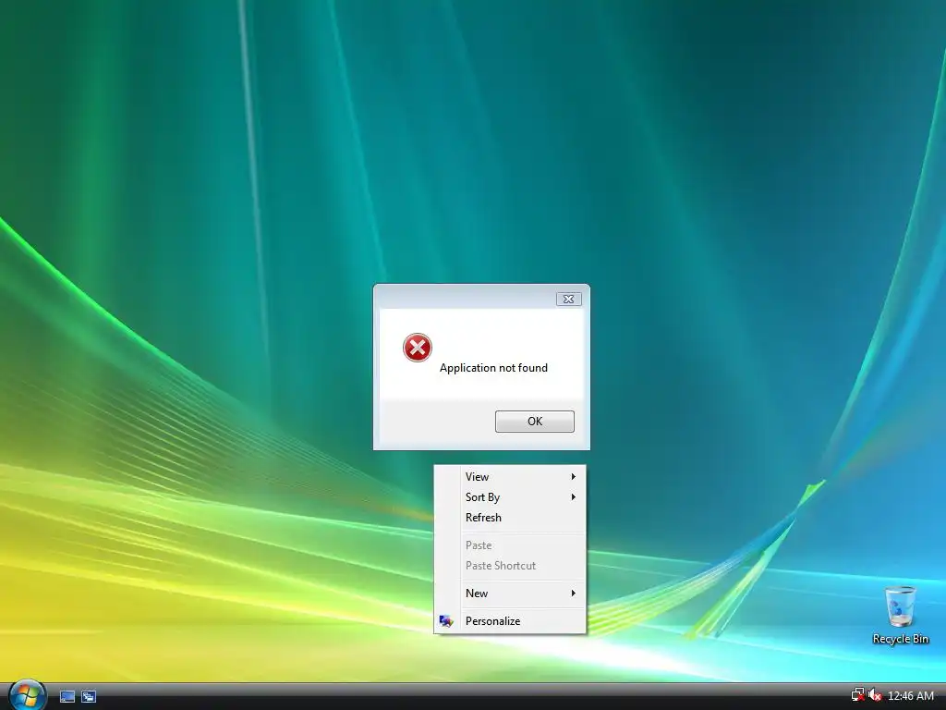The height and width of the screenshot is (710, 946).
Task: Choose Refresh from the context menu
Action: pos(510,518)
